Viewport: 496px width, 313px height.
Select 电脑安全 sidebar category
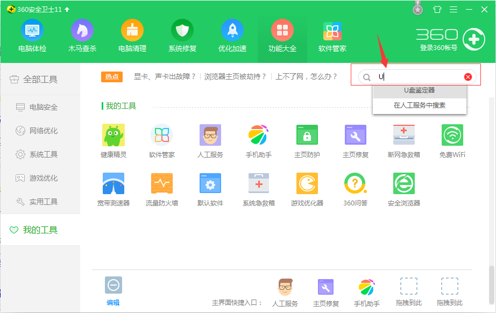click(x=40, y=107)
